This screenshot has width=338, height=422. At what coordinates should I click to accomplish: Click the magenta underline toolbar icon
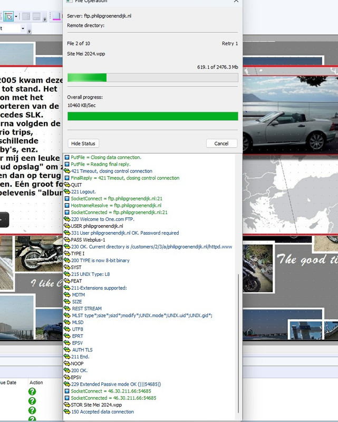[x=56, y=17]
